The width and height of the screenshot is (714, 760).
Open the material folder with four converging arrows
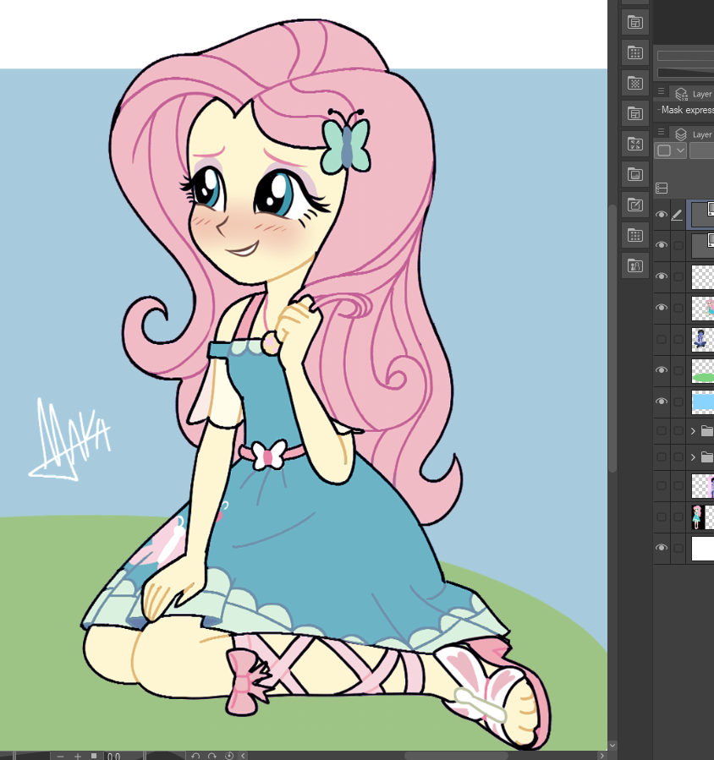point(635,144)
